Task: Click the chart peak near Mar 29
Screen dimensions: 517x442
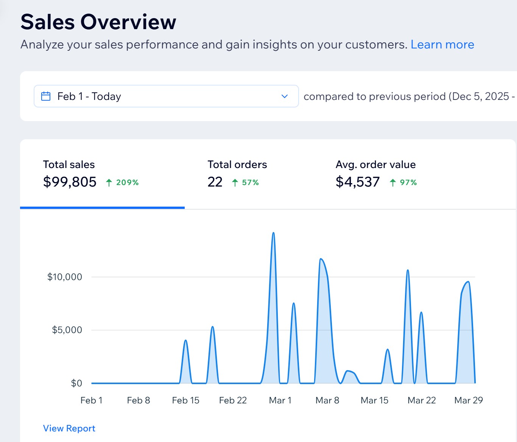Action: [x=469, y=282]
